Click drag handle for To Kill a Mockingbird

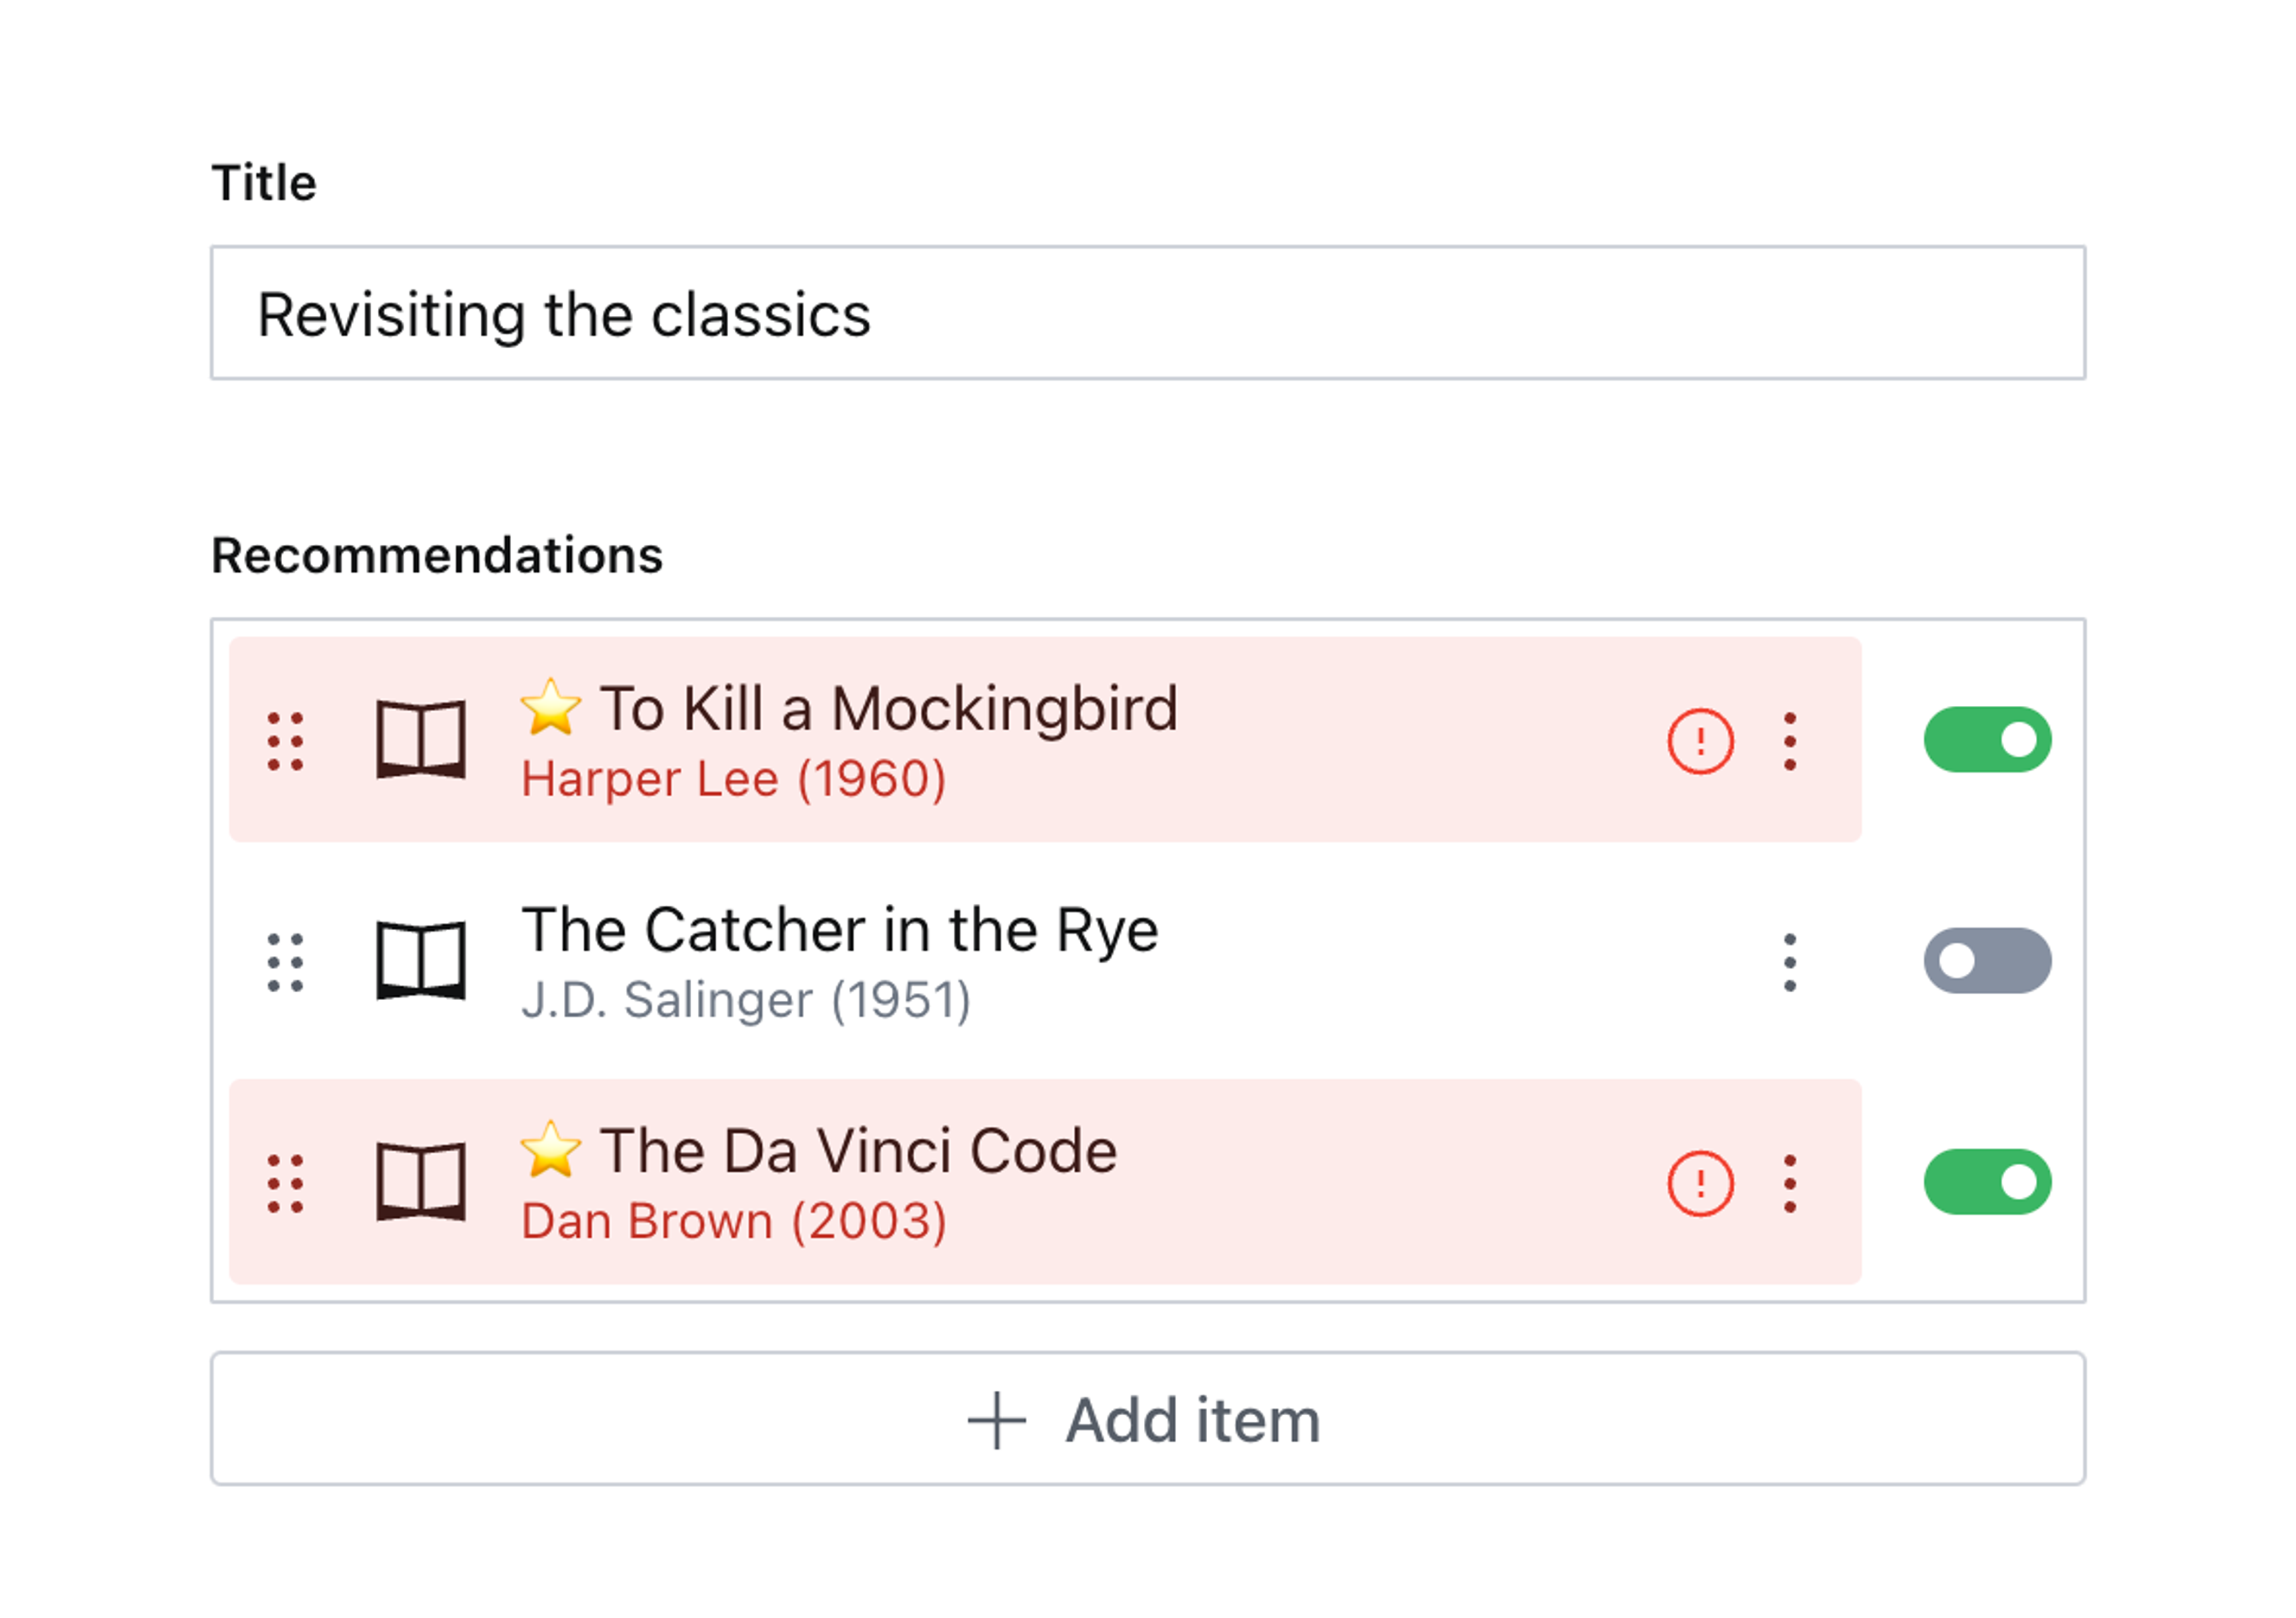pyautogui.click(x=285, y=742)
